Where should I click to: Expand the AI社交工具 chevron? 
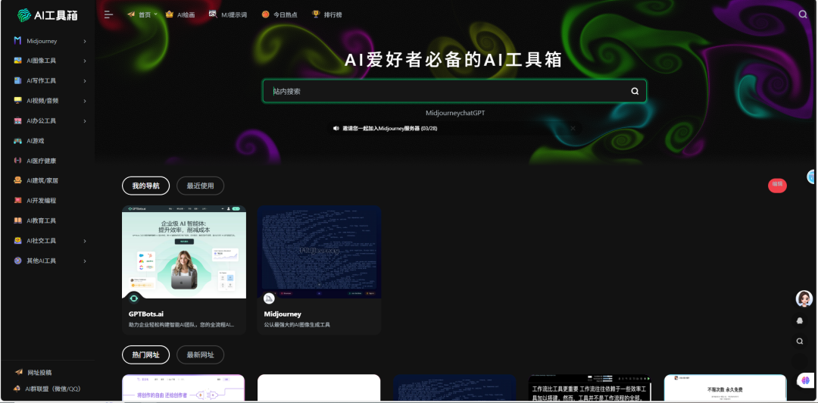pos(85,241)
